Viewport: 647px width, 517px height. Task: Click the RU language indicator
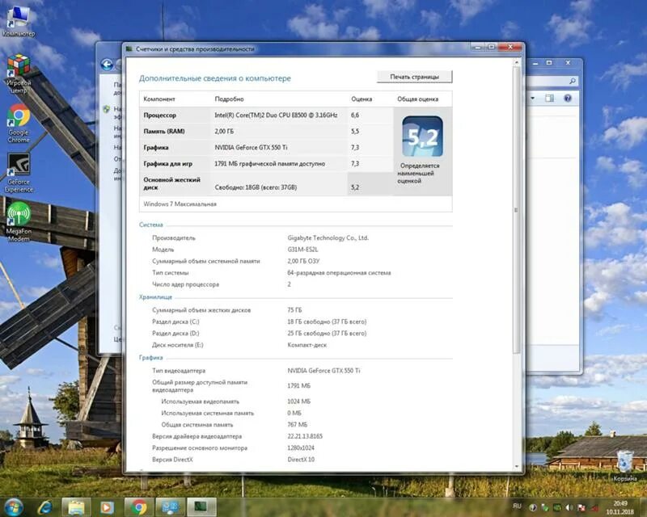(517, 506)
